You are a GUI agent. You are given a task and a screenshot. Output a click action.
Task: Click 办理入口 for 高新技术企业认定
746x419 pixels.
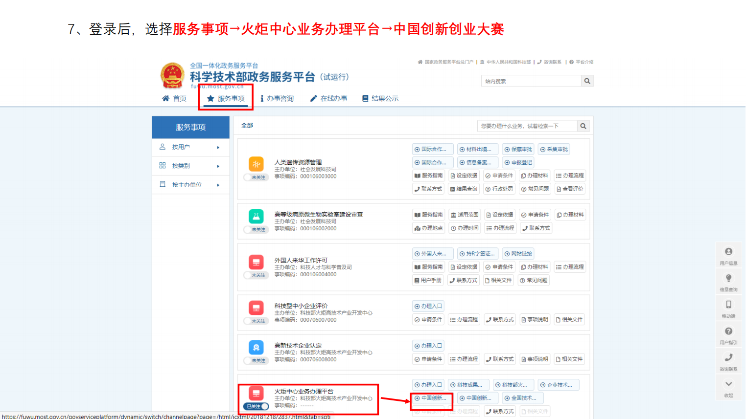point(428,346)
